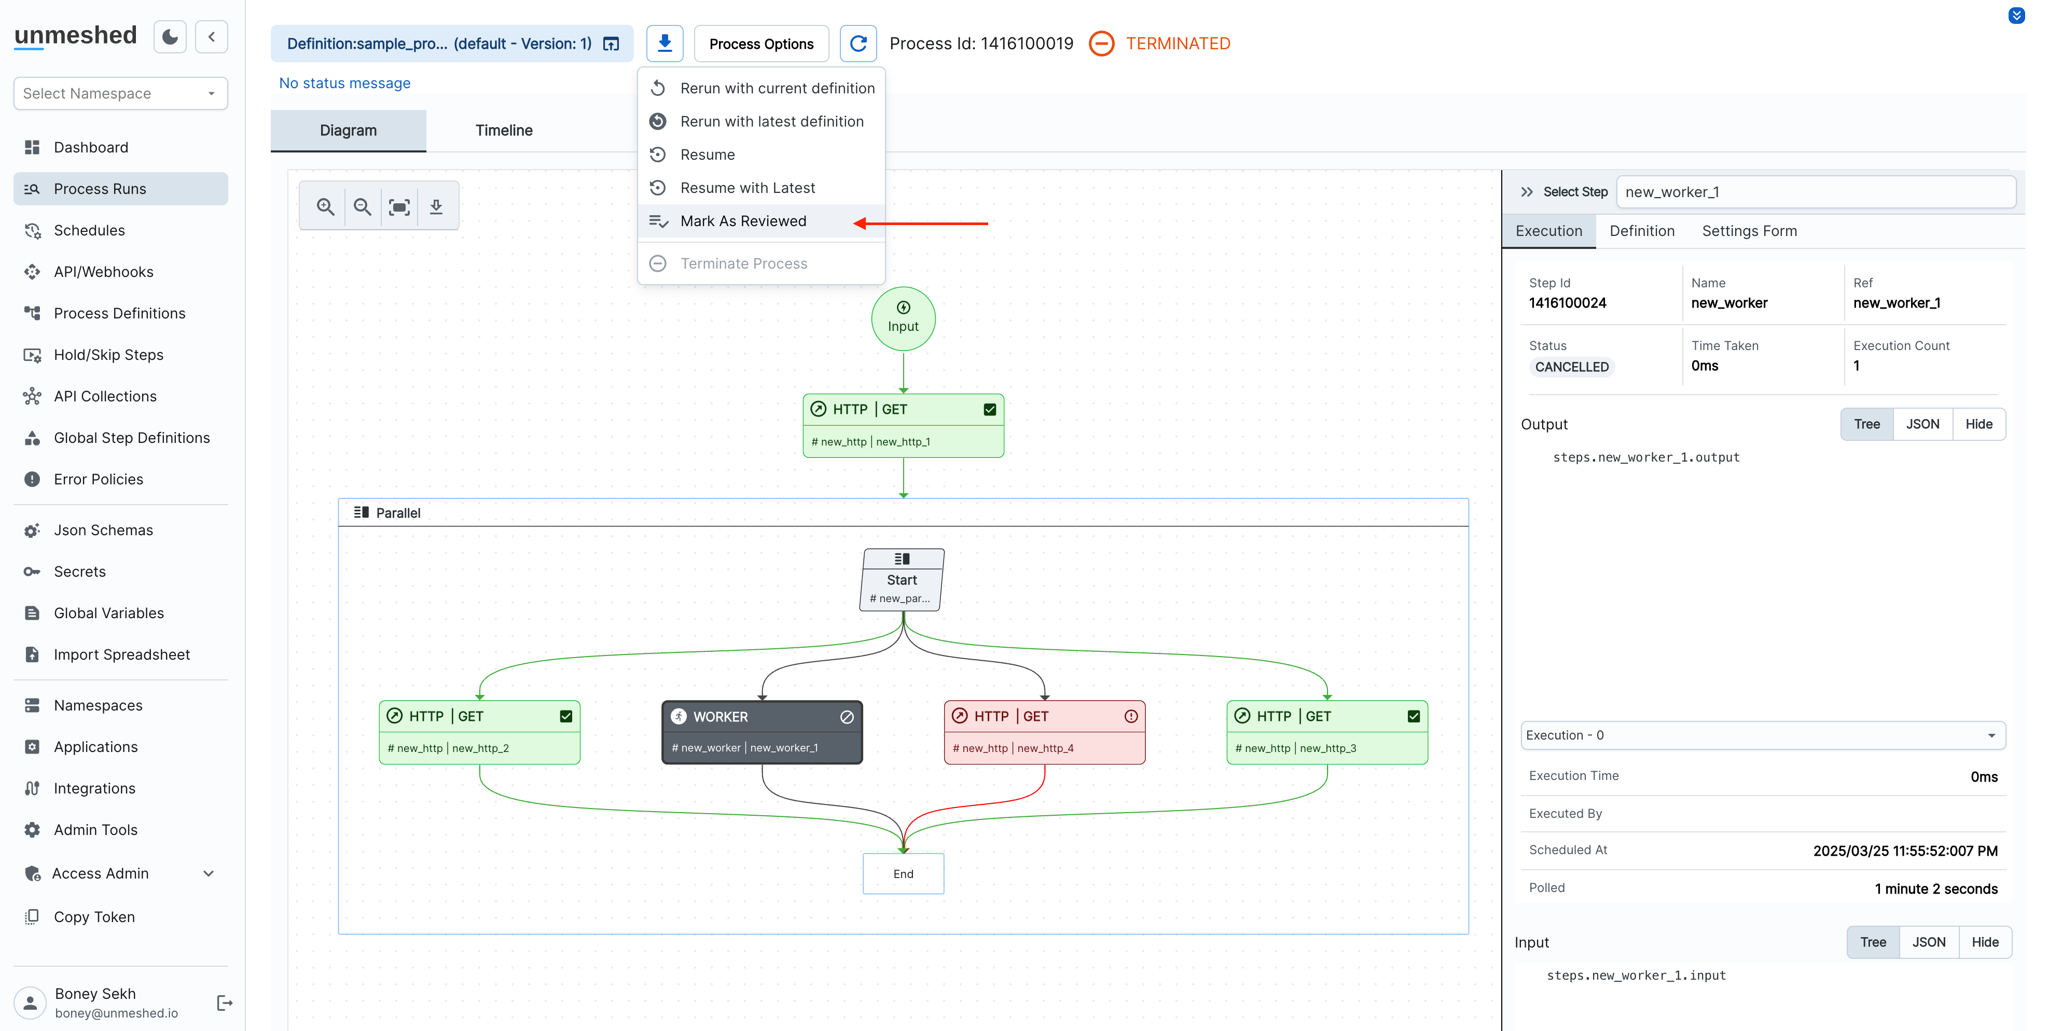Screen dimensions: 2048x1031
Task: Switch to the Timeline tab
Action: (503, 130)
